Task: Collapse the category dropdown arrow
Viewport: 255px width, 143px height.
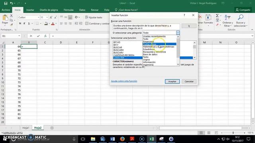Action: pos(178,33)
